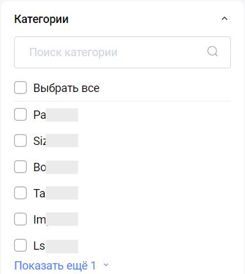Click the category label starting with Pa
Image resolution: width=245 pixels, height=274 pixels.
click(x=56, y=115)
